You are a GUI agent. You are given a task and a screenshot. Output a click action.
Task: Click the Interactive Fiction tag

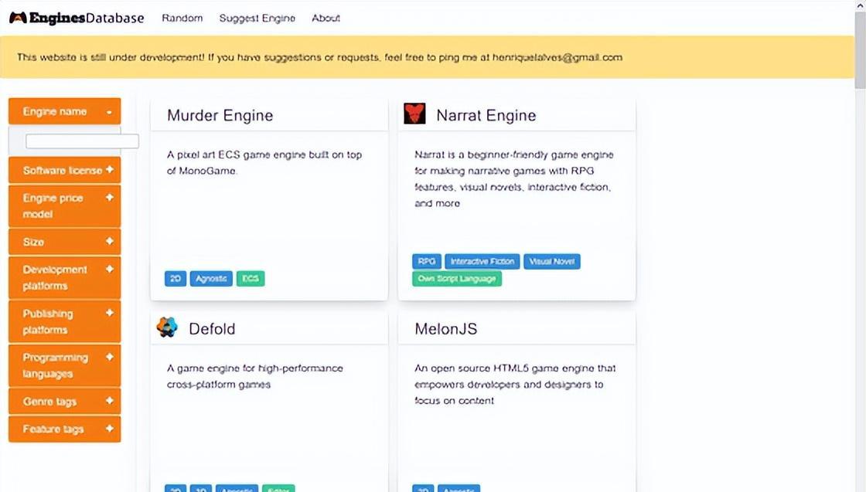(x=482, y=261)
